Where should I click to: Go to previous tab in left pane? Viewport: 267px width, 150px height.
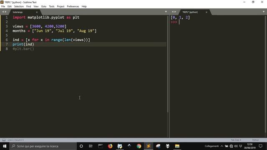[3, 12]
